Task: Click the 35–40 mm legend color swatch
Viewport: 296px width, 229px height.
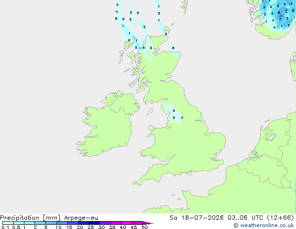Action: click(x=115, y=223)
